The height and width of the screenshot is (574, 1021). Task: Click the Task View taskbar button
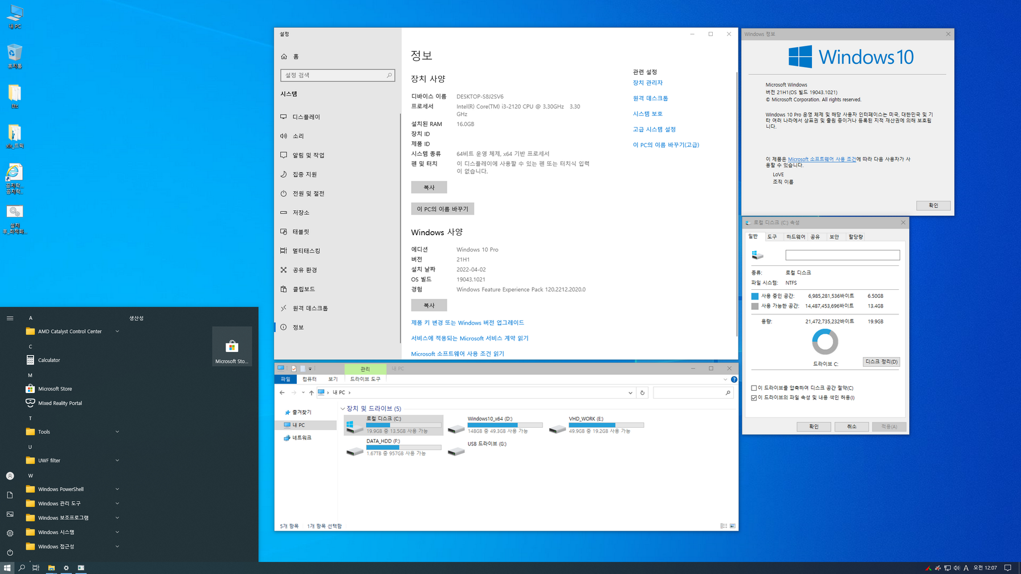[x=36, y=568]
